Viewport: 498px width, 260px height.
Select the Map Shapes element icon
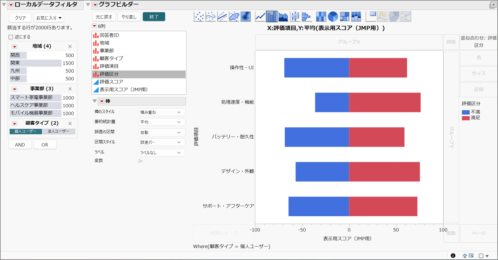pyautogui.click(x=394, y=17)
